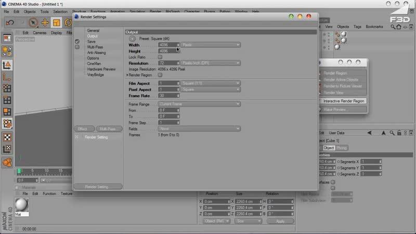
Task: Click the layout switcher icon in left palette
Action: [x=7, y=38]
